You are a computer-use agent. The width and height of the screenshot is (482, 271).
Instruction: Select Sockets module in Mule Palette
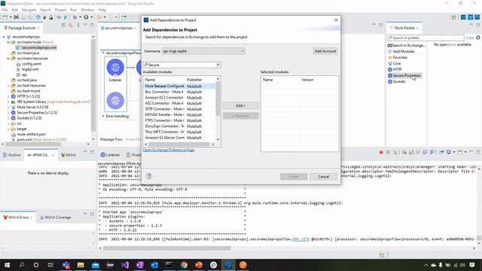(397, 81)
